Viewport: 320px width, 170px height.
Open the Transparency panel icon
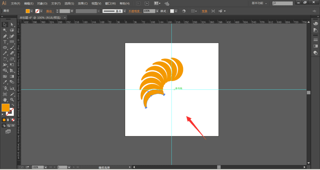coord(316,53)
